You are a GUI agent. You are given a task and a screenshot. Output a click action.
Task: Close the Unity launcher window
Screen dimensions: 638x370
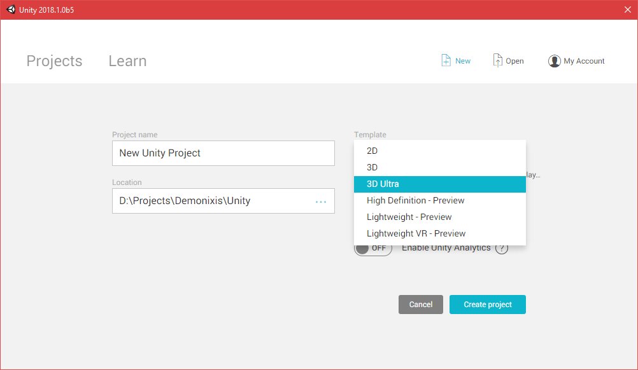[628, 10]
